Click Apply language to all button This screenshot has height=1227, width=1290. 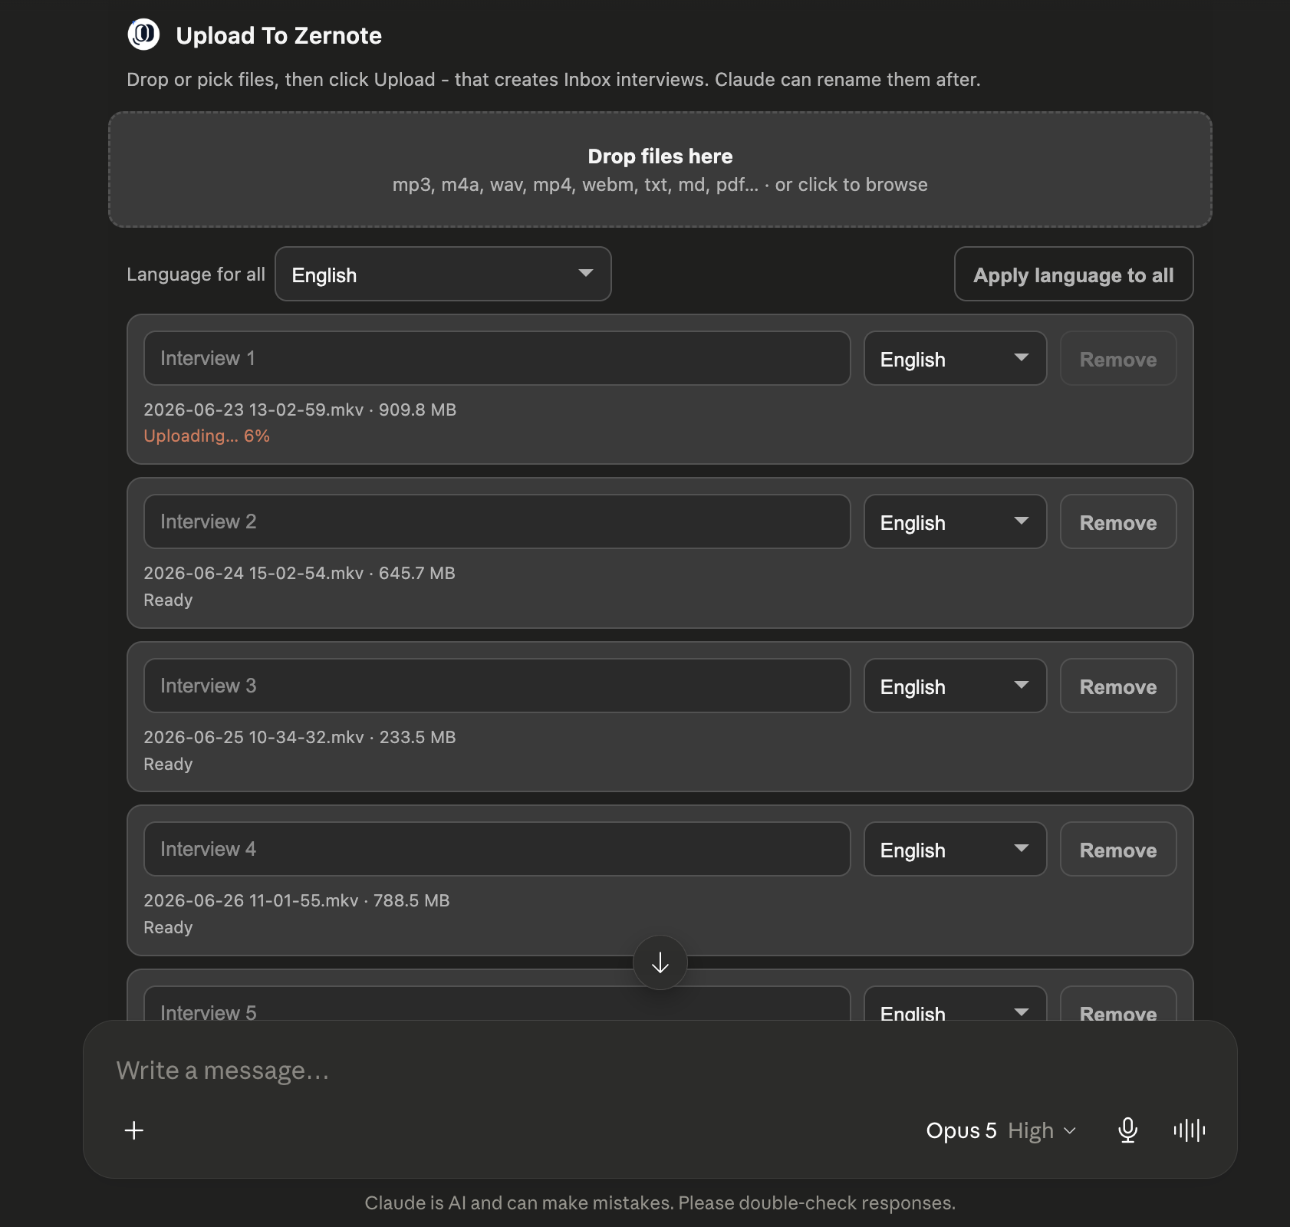[1074, 274]
